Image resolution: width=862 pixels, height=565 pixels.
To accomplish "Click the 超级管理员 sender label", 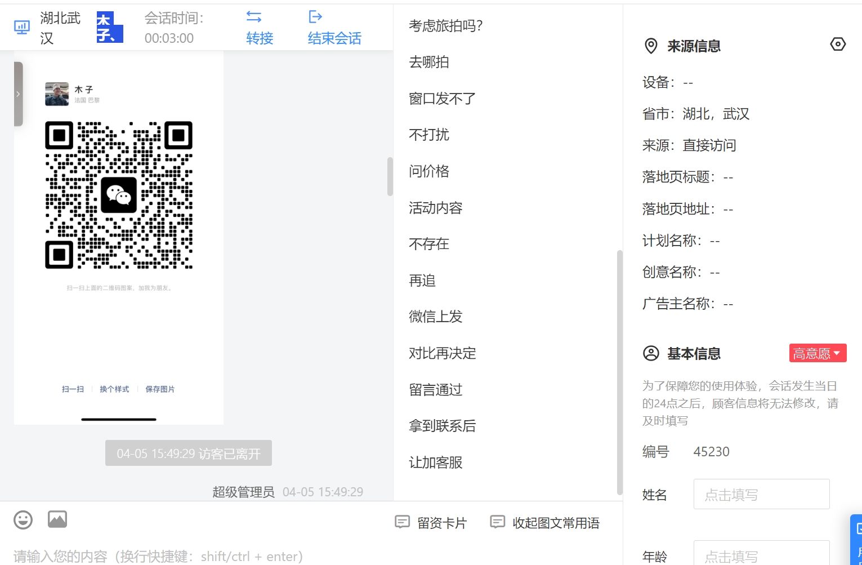I will 243,492.
